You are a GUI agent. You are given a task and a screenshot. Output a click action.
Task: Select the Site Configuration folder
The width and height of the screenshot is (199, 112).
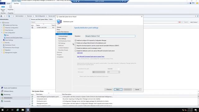[x=10, y=33]
